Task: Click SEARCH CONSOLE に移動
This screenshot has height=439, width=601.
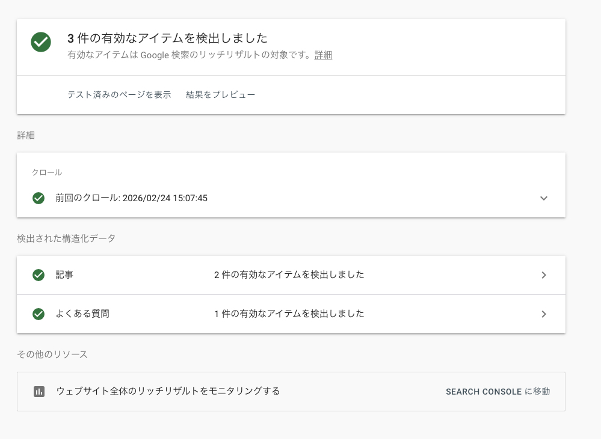Action: point(498,392)
